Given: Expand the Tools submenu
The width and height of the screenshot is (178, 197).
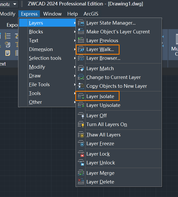Looking at the screenshot, I should [x=47, y=93].
